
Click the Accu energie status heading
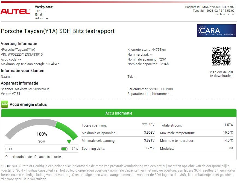(28, 104)
